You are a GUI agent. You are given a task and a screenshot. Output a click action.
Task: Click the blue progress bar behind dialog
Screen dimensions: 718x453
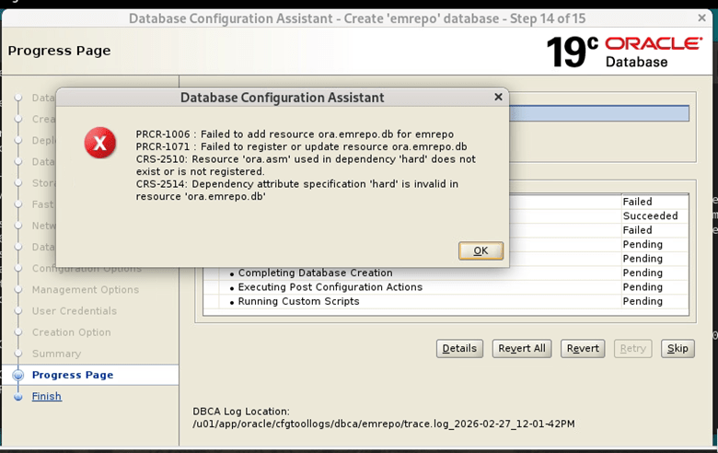pos(598,113)
